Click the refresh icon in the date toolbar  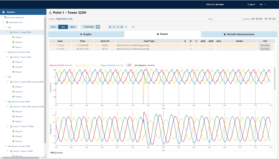pos(133,27)
